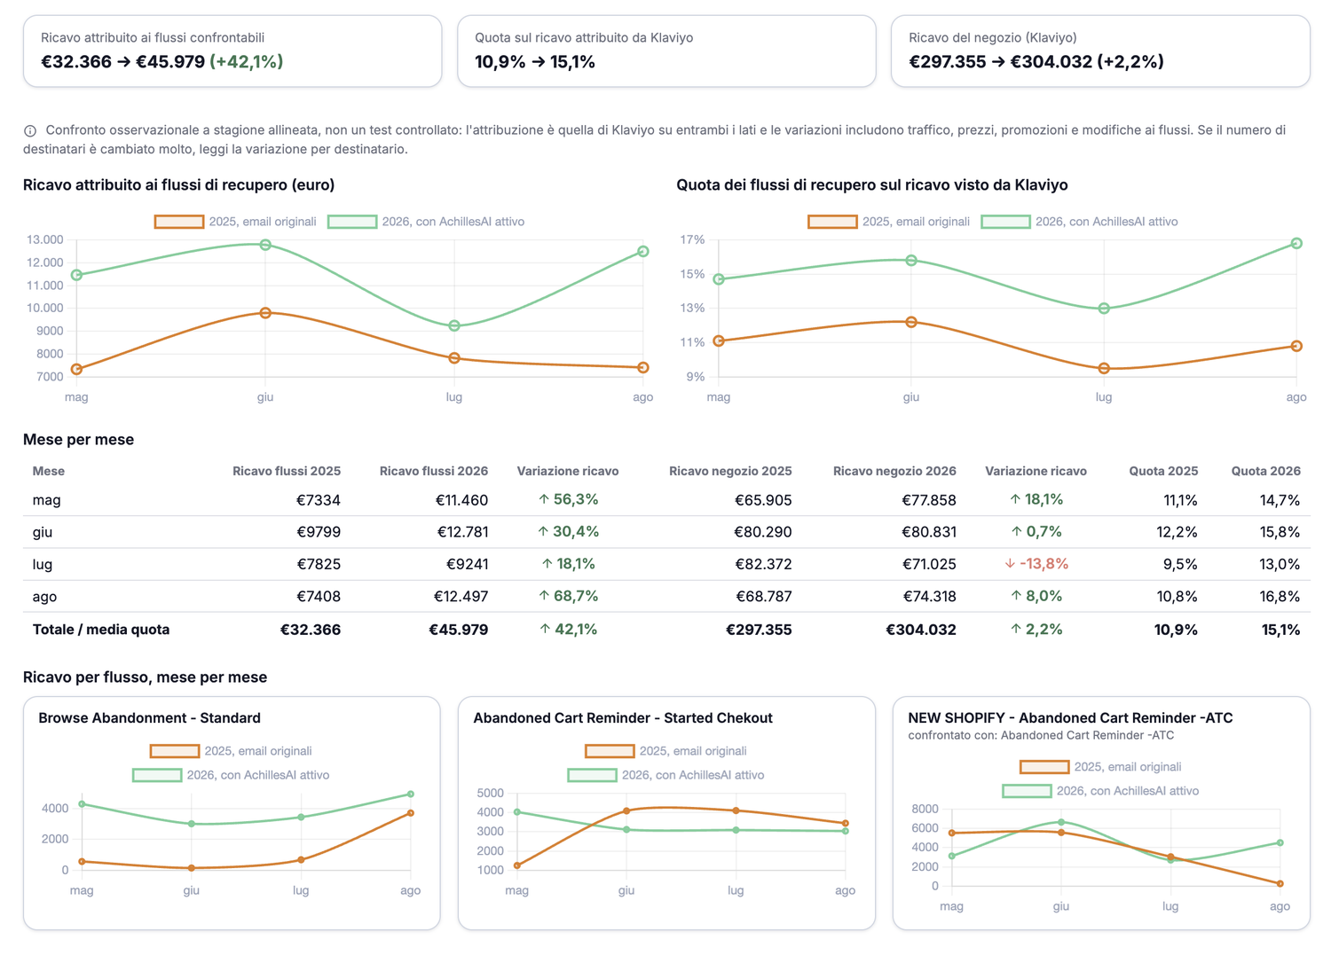Click the August 2026 point on share chart

pos(1296,243)
